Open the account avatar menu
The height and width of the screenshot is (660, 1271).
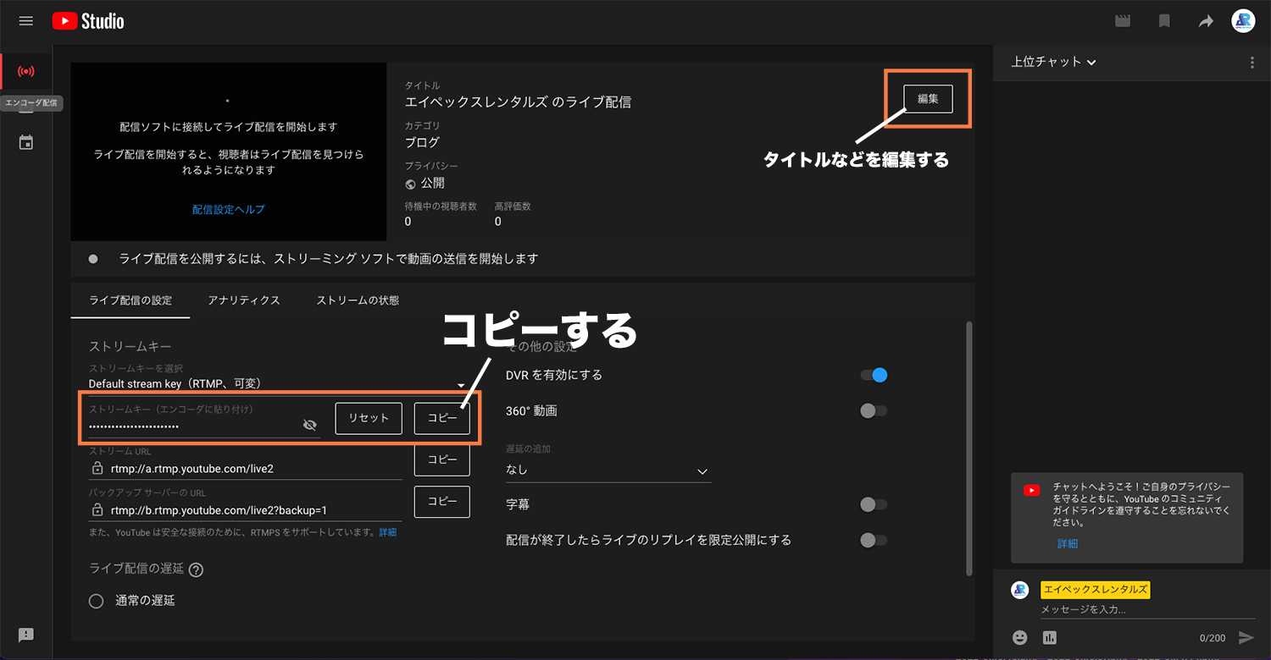point(1243,20)
